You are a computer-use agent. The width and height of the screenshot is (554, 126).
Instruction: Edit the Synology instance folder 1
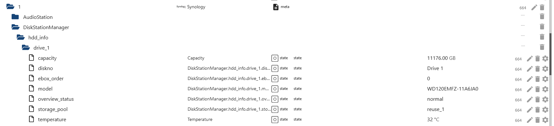coord(534,7)
